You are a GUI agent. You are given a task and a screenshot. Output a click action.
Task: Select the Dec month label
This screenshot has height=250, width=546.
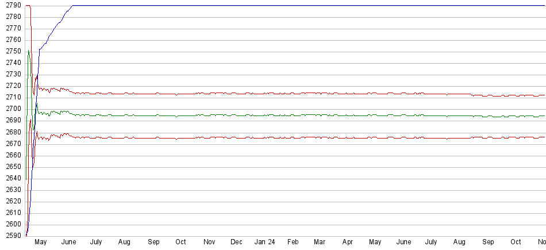pos(236,243)
